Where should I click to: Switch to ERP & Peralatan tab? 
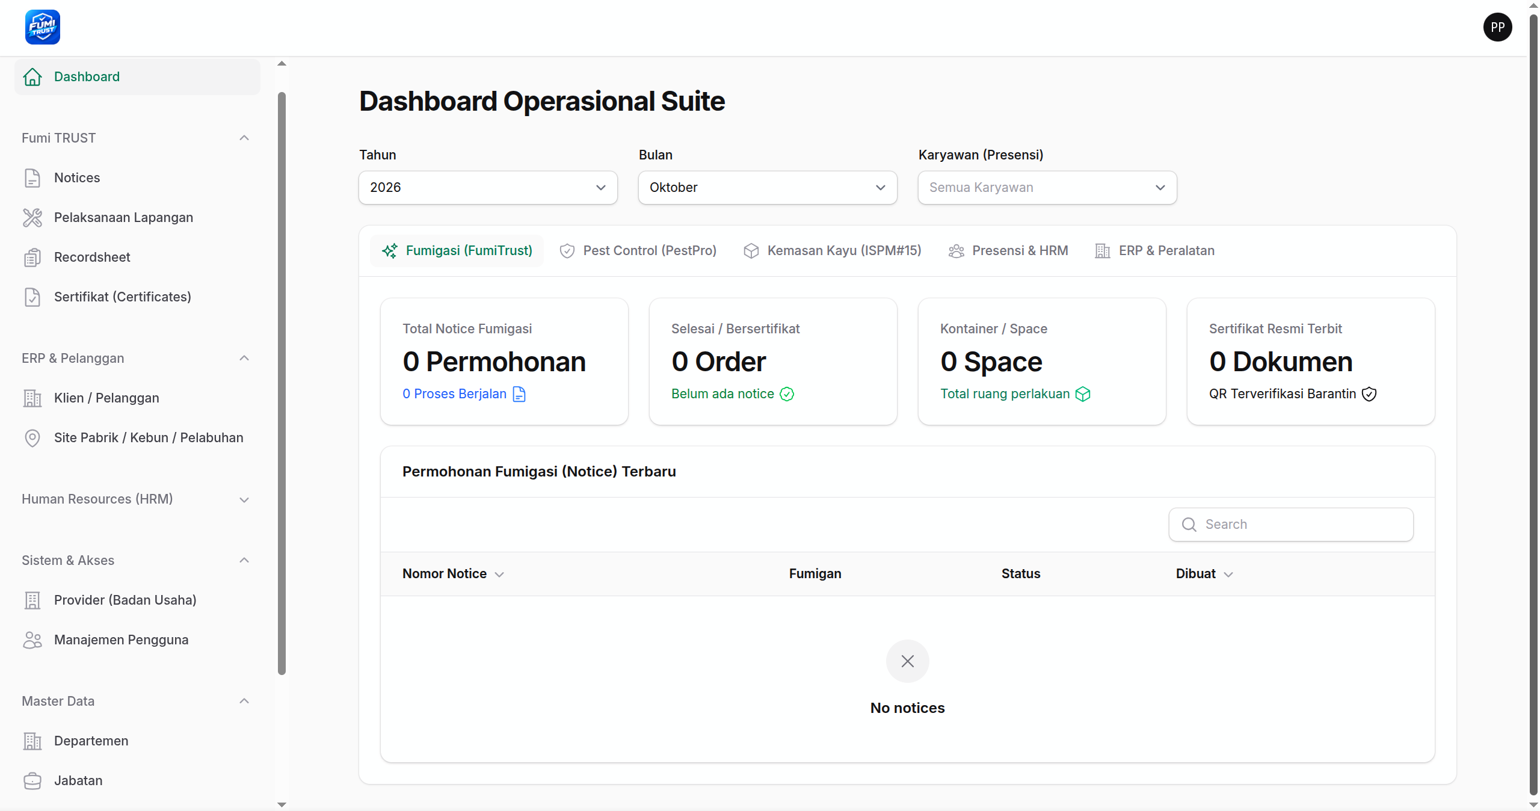point(1155,251)
